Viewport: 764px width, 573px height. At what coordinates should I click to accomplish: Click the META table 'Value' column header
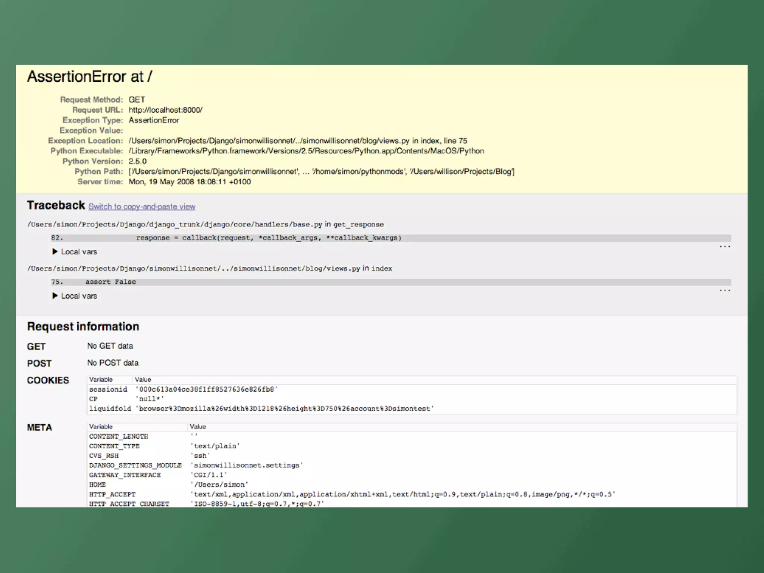198,427
